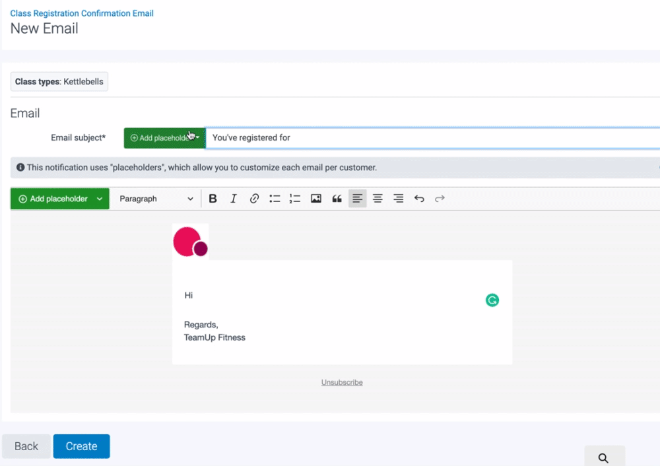Create a numbered list
Screen dimensions: 660x466
295,199
